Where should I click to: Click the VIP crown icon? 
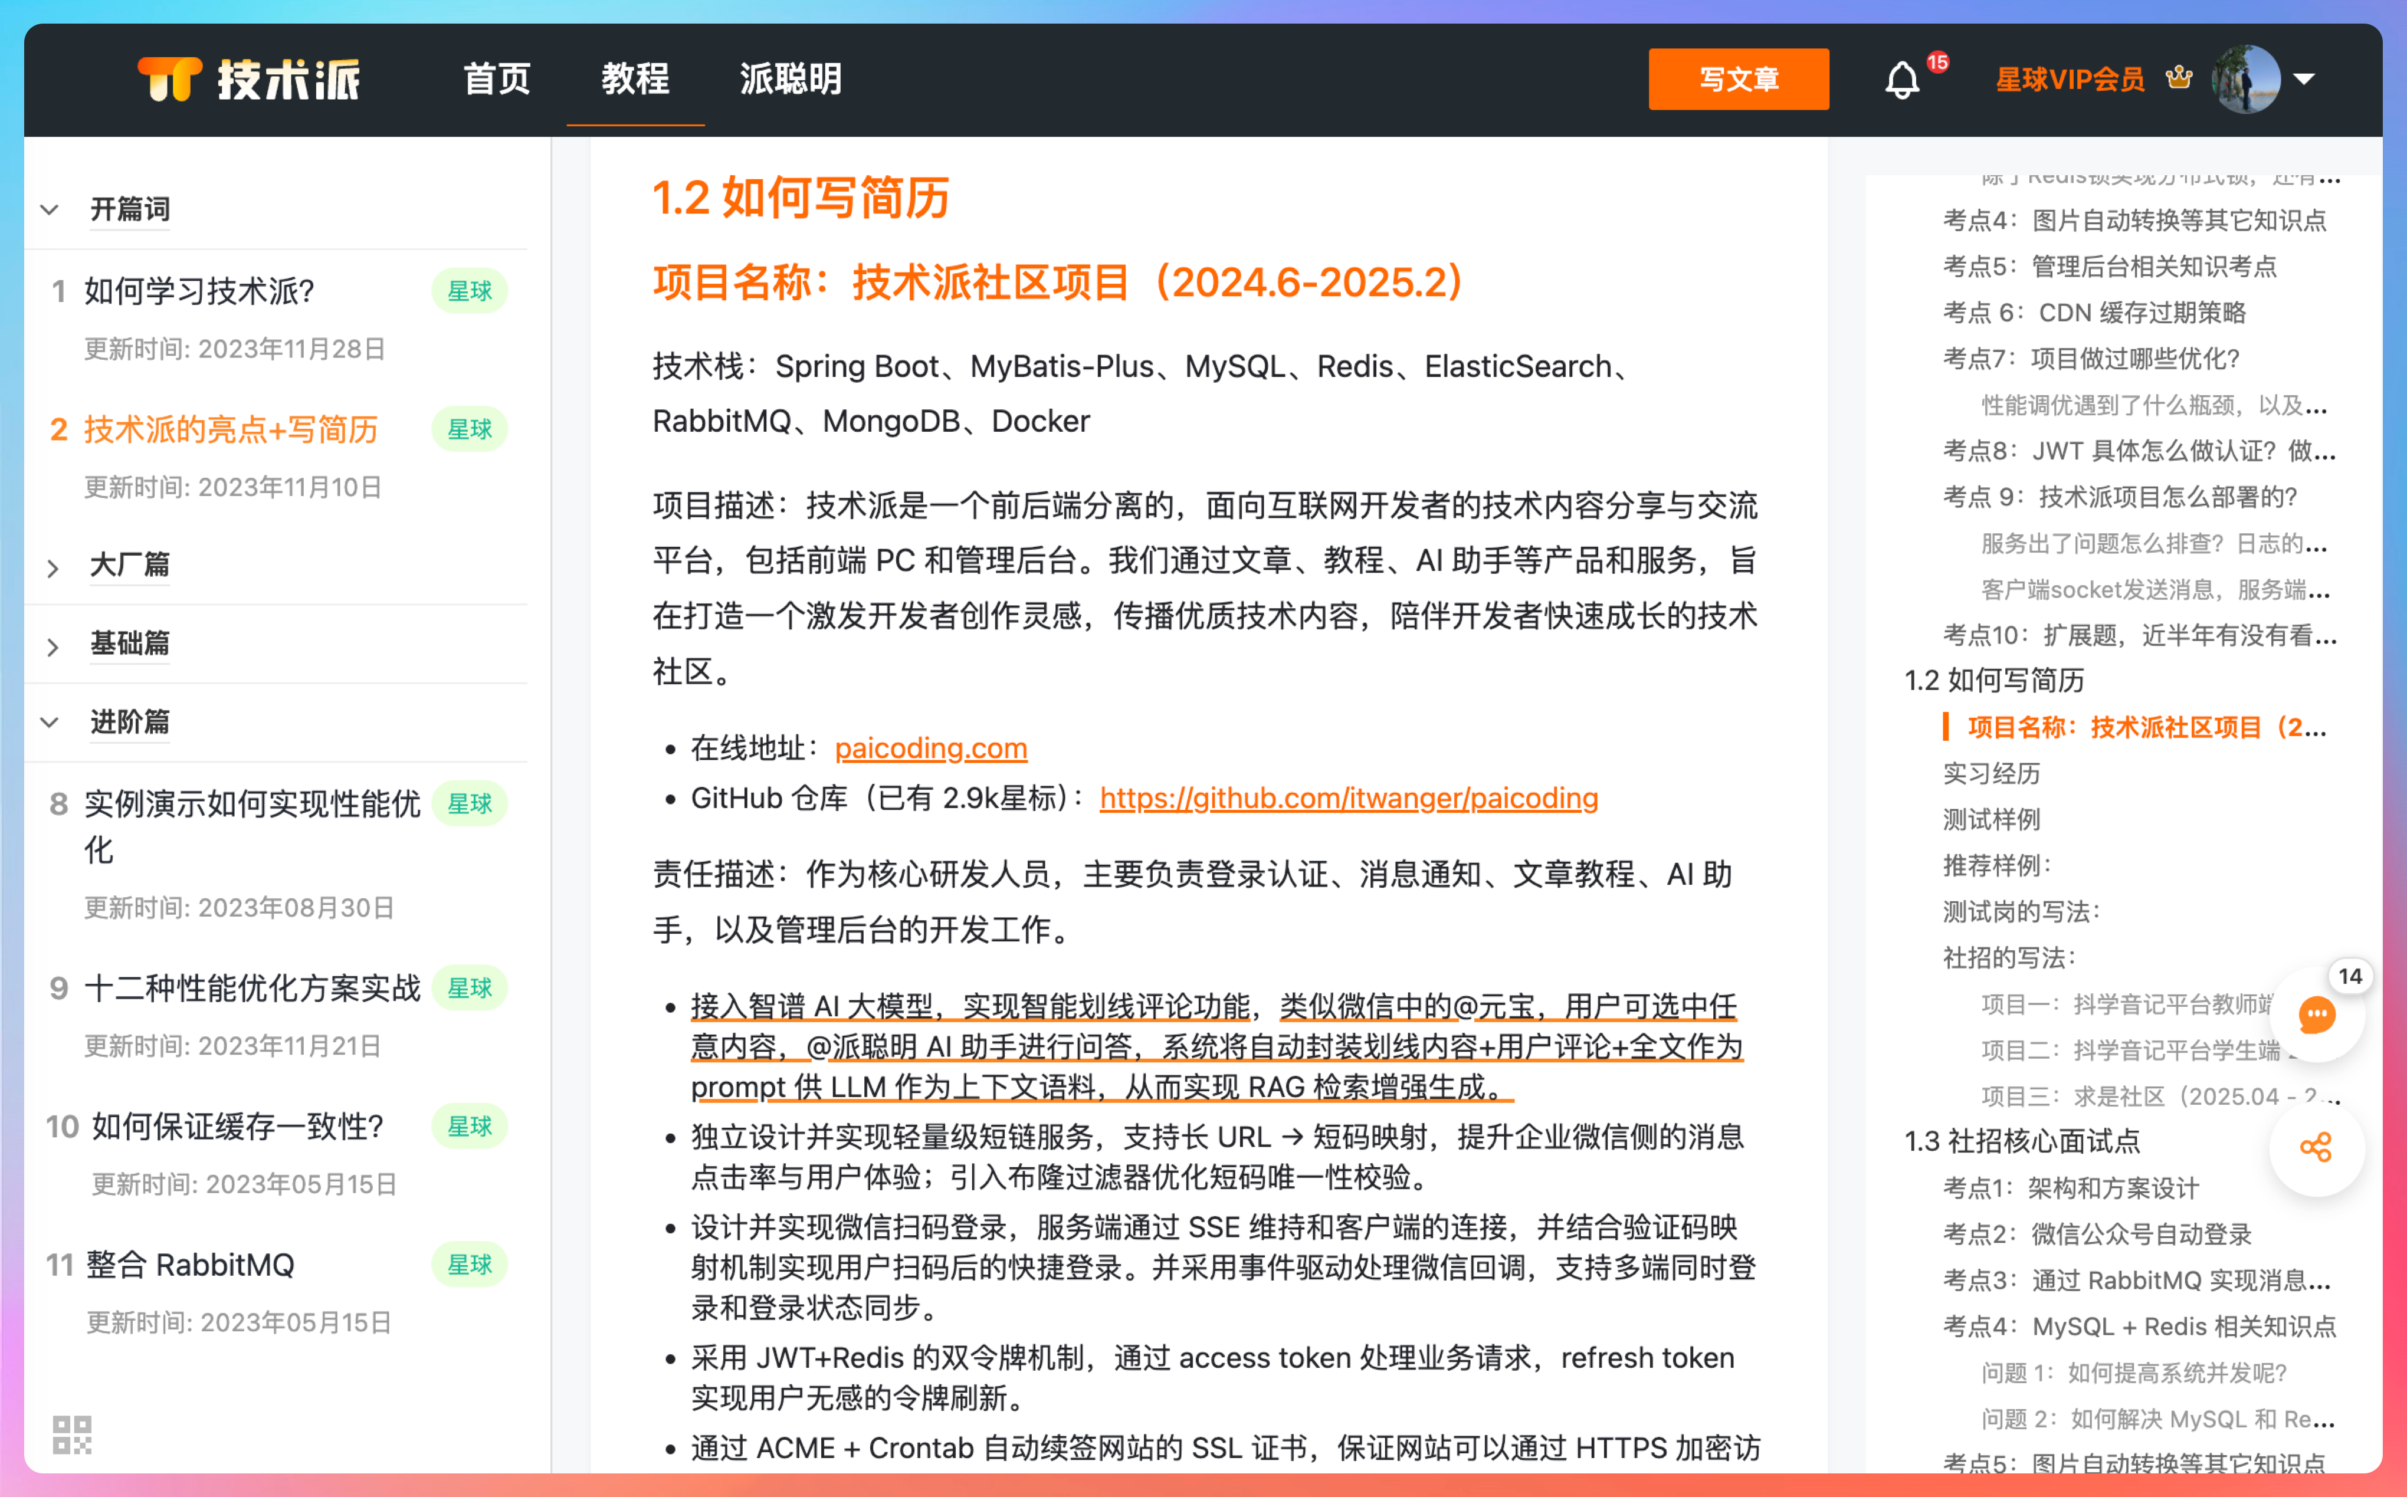tap(2179, 78)
